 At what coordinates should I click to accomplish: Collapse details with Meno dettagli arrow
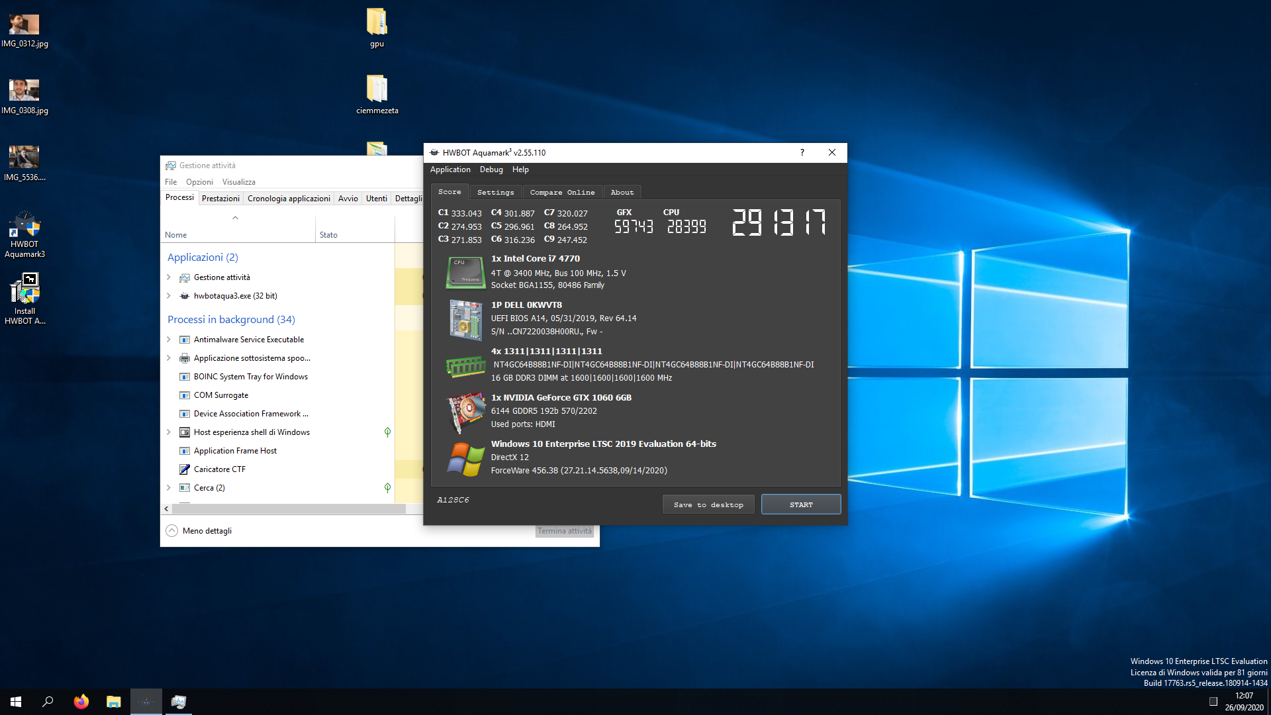click(171, 531)
